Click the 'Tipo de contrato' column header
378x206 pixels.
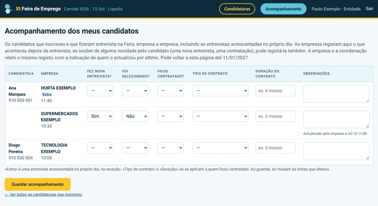click(x=210, y=74)
